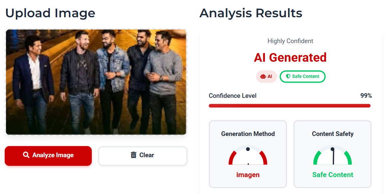This screenshot has width=391, height=194.
Task: Click the red "AI Generated" result text
Action: coord(290,58)
